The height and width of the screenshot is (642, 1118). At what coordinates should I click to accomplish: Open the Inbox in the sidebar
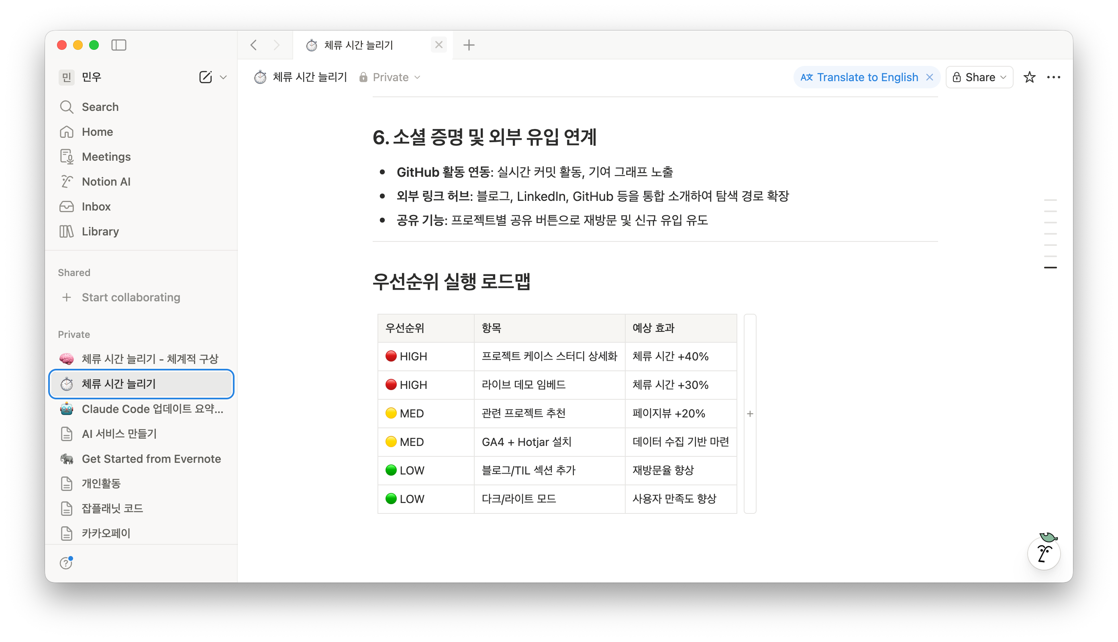(x=141, y=207)
